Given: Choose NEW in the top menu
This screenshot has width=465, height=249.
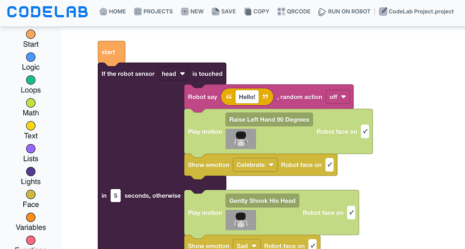Looking at the screenshot, I should 197,11.
